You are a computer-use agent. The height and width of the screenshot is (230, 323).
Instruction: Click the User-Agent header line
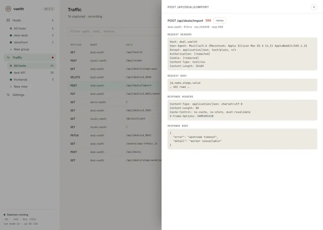tap(238, 46)
